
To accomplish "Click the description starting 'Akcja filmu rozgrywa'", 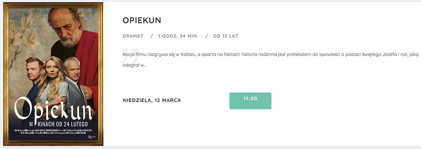I will 270,60.
